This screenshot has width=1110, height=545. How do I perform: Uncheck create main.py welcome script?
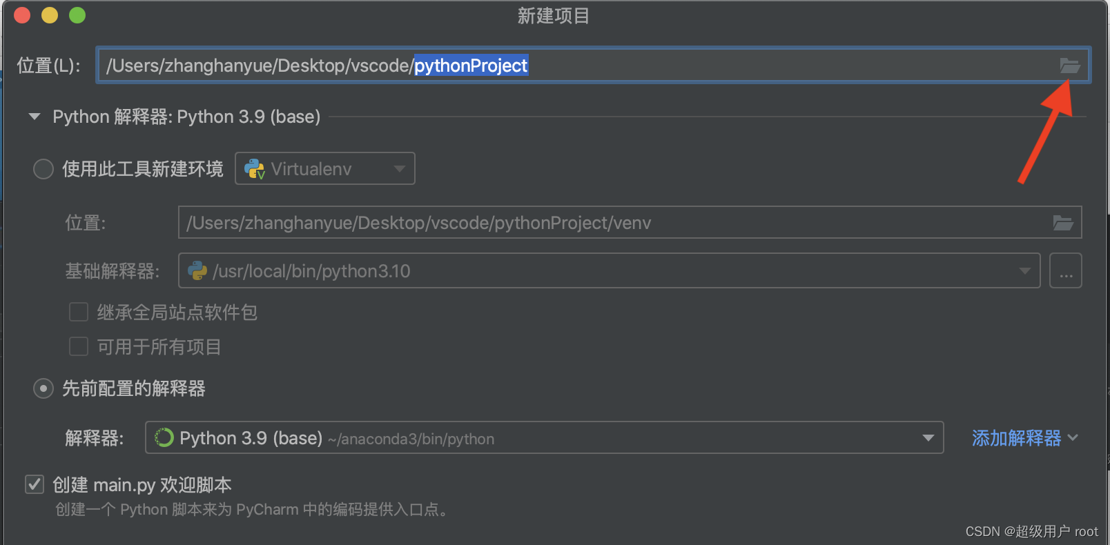(35, 484)
